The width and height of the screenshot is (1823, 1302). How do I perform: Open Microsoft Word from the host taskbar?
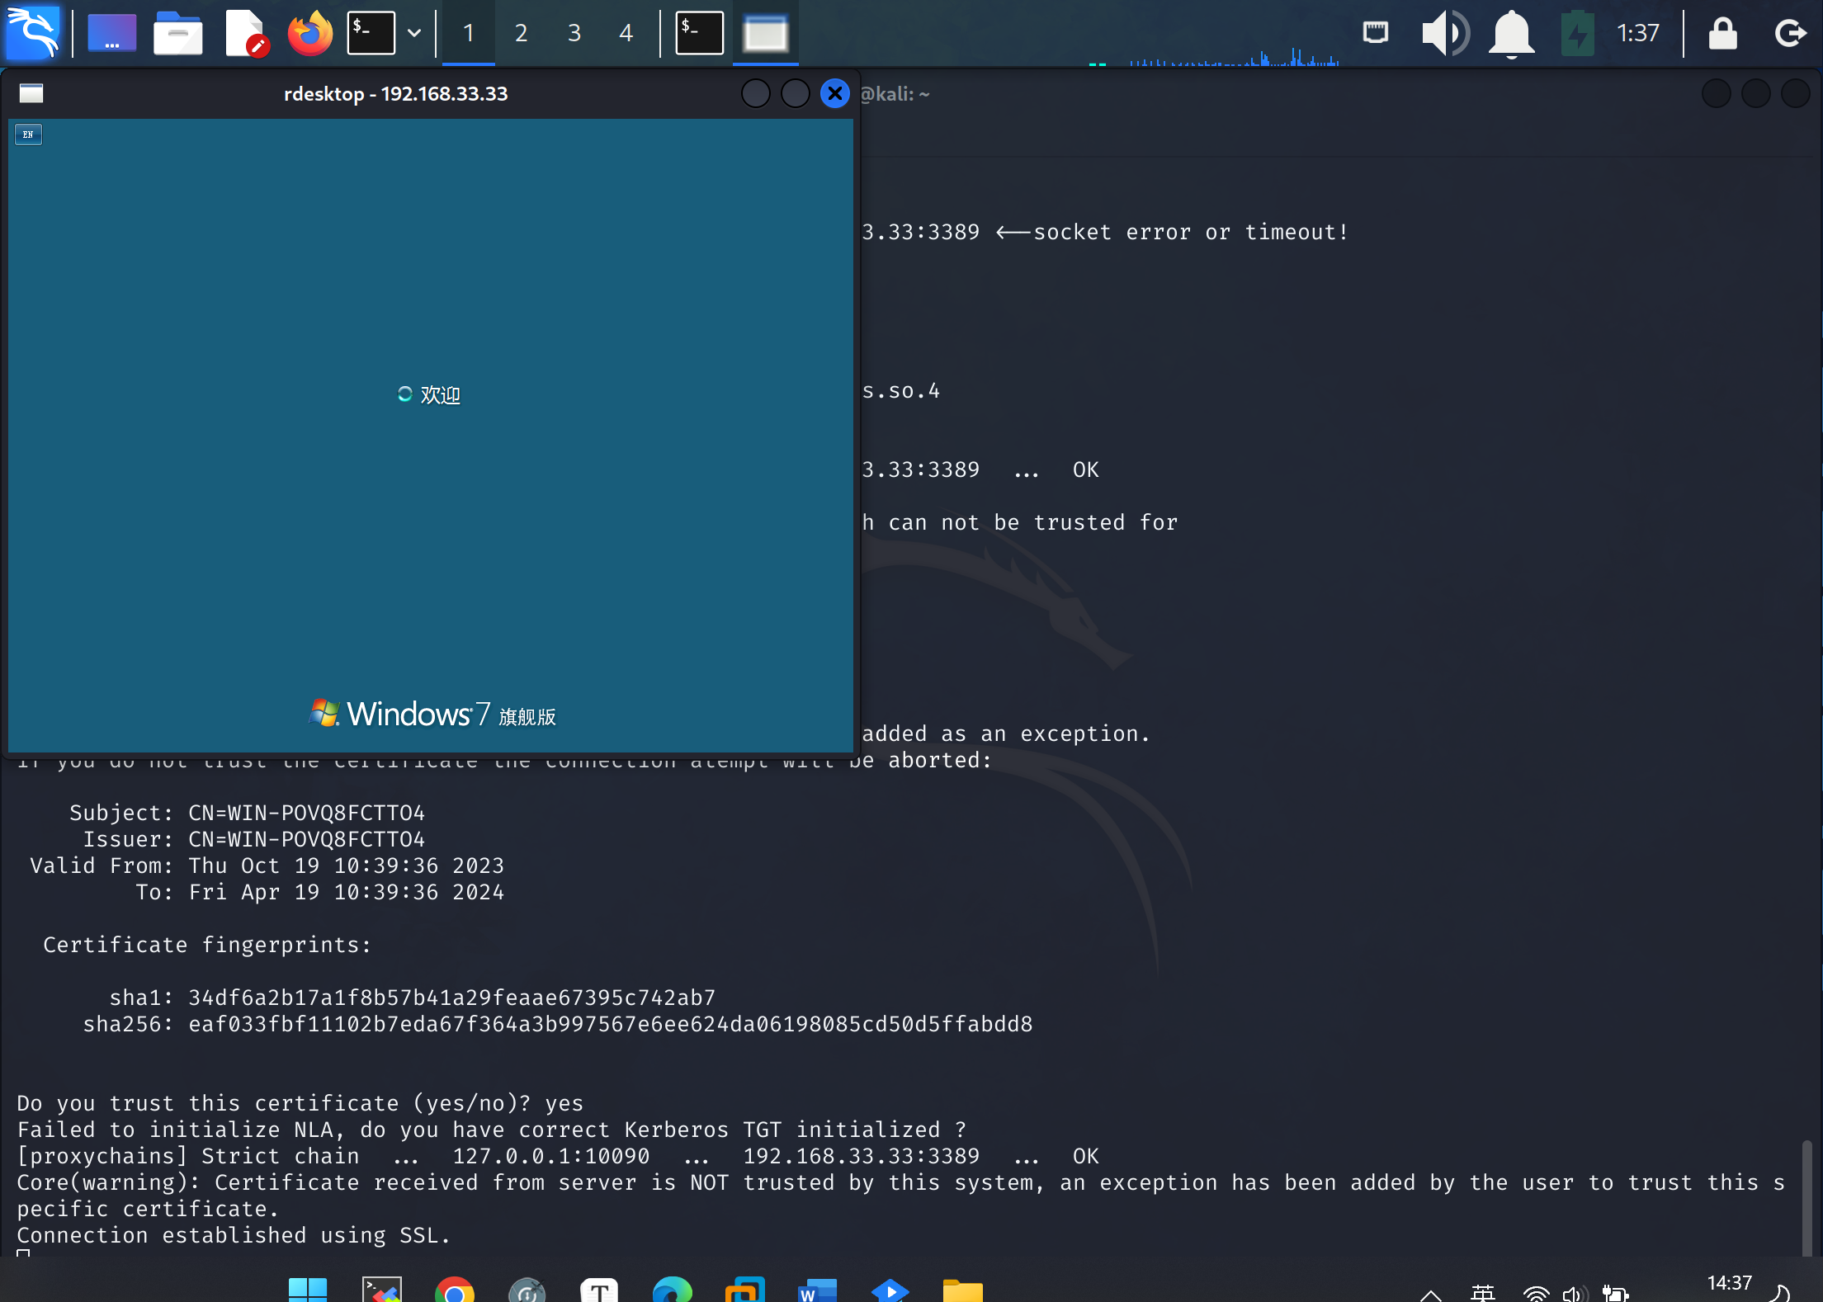coord(817,1290)
